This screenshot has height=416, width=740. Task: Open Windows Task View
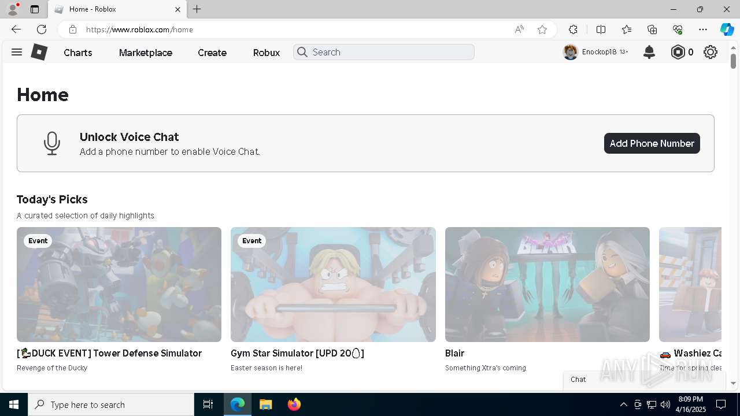208,404
